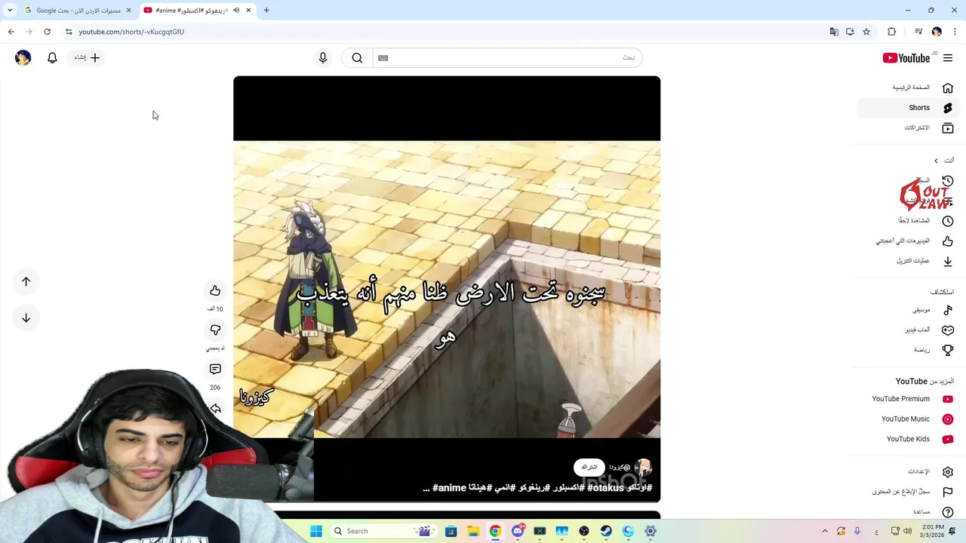Open Watch later in sidebar
Image resolution: width=966 pixels, height=543 pixels.
(909, 220)
